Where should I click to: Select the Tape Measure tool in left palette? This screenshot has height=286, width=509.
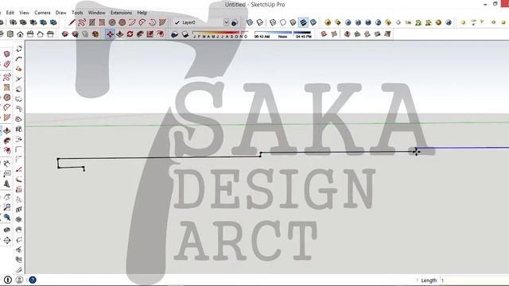click(7, 164)
